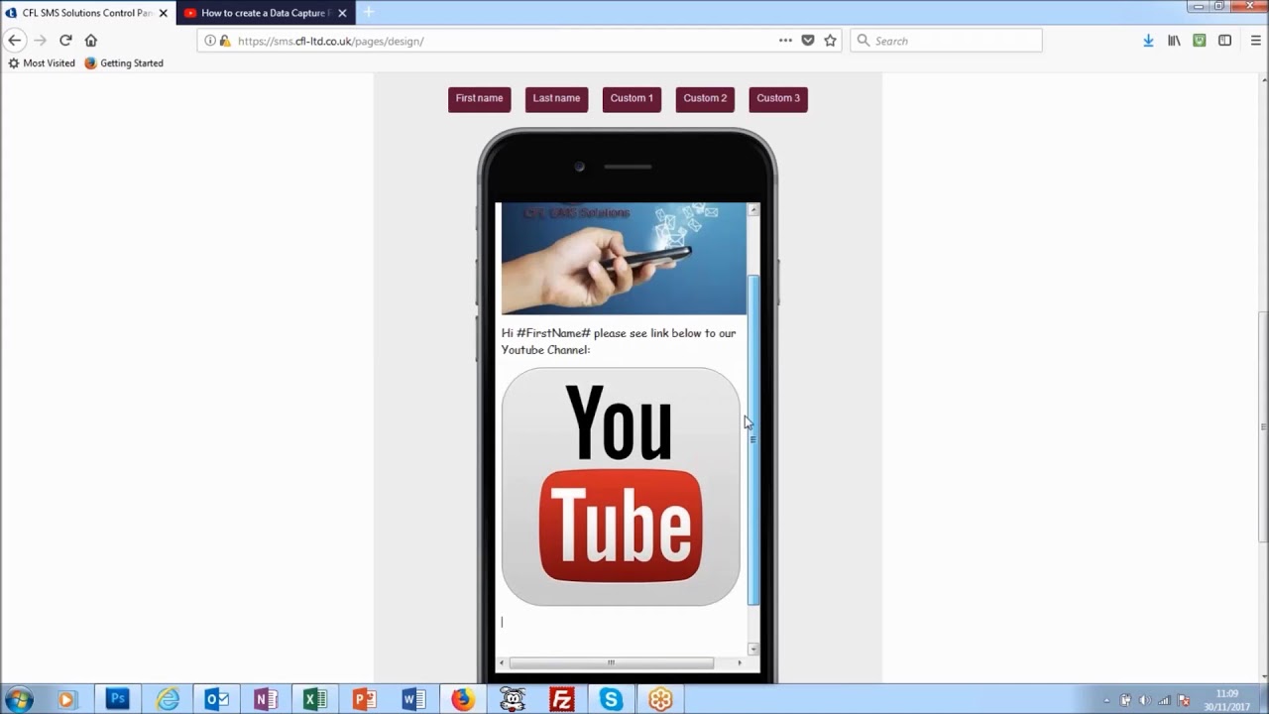Insert the Custom 3 placeholder
Viewport: 1269px width, 714px height.
coord(778,99)
